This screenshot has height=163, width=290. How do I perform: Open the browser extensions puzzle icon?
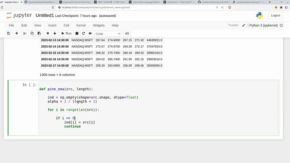click(x=281, y=7)
